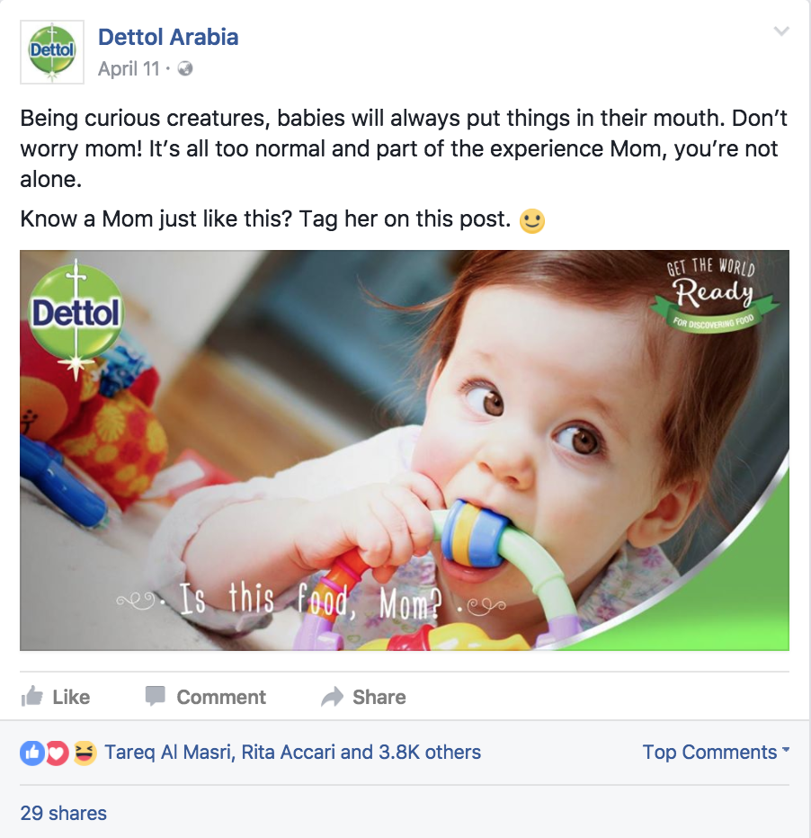Click the Like thumbs-up icon
811x838 pixels.
coord(32,696)
